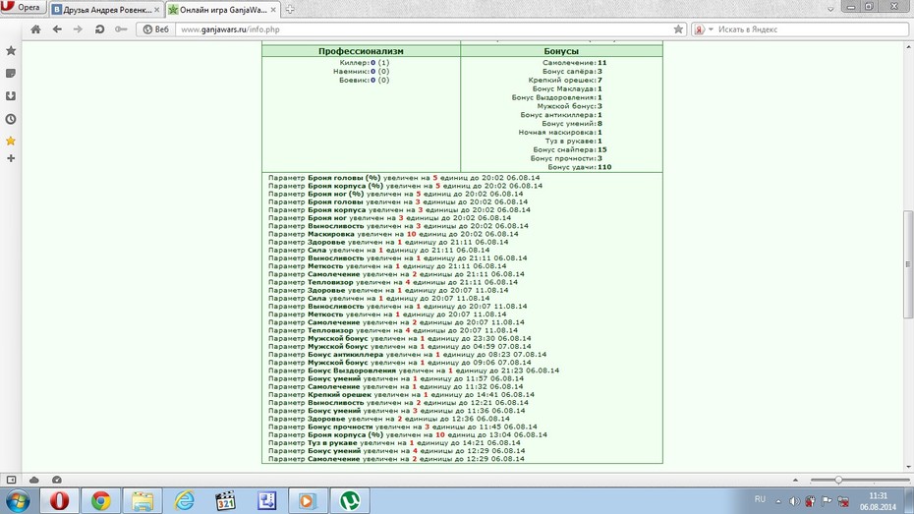Open the Opera menu button
Screen dimensions: 914x514
pyautogui.click(x=23, y=8)
